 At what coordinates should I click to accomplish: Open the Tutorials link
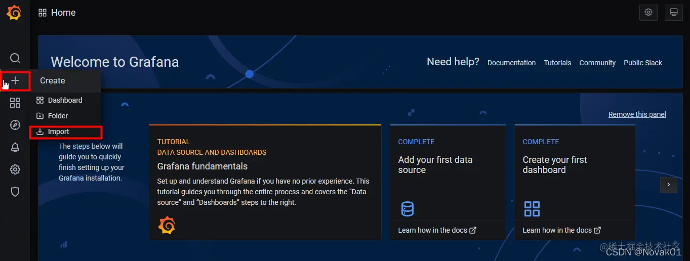click(557, 63)
